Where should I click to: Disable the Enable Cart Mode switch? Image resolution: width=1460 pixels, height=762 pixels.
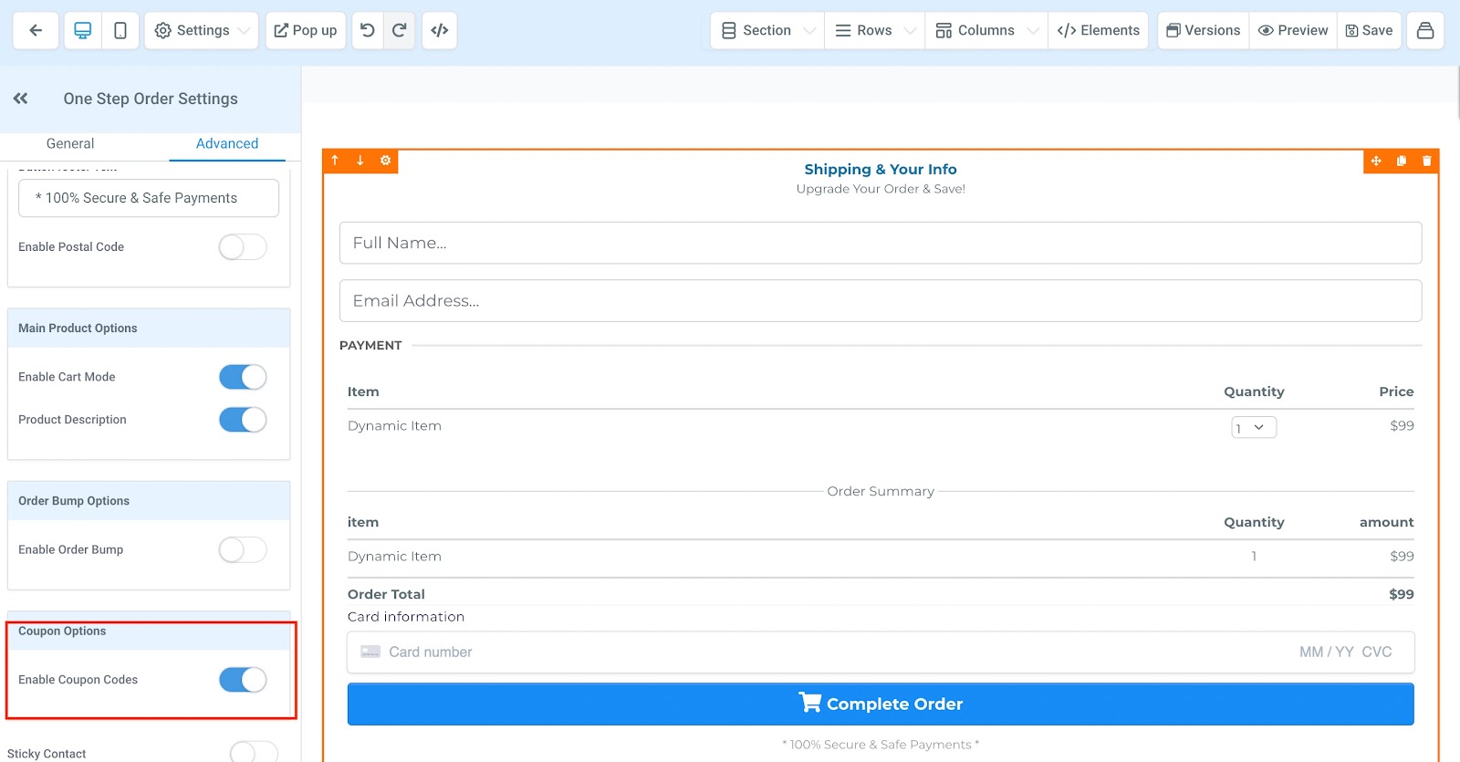[243, 377]
